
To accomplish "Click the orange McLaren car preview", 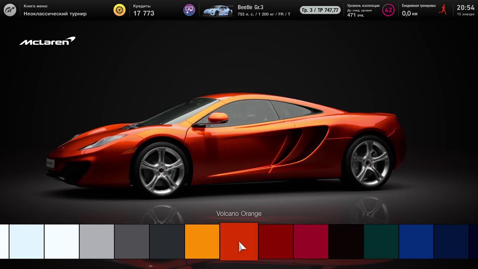I will click(226, 144).
